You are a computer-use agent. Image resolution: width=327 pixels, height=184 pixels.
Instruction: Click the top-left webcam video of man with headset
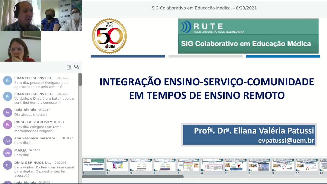20,15
